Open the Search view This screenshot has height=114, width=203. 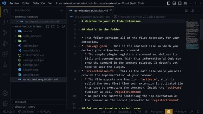click(x=5, y=22)
